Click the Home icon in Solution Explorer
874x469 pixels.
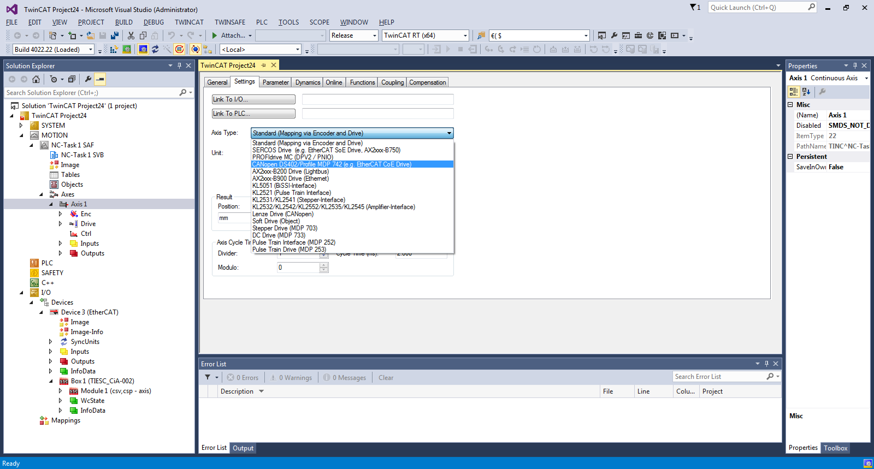[36, 79]
